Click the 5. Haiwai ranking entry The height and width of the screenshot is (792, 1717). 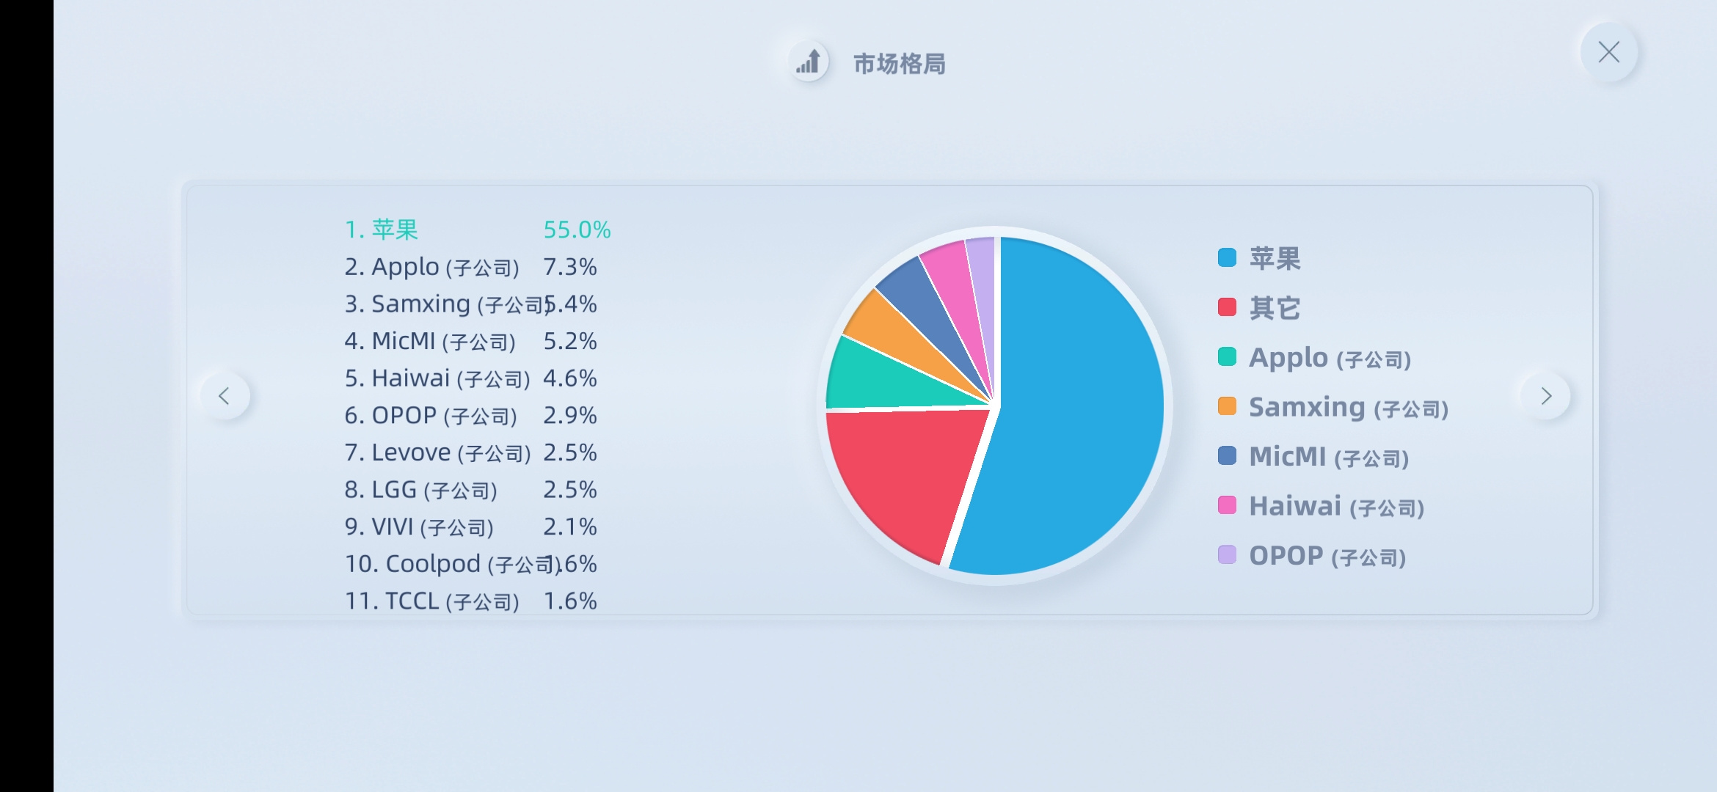click(471, 378)
